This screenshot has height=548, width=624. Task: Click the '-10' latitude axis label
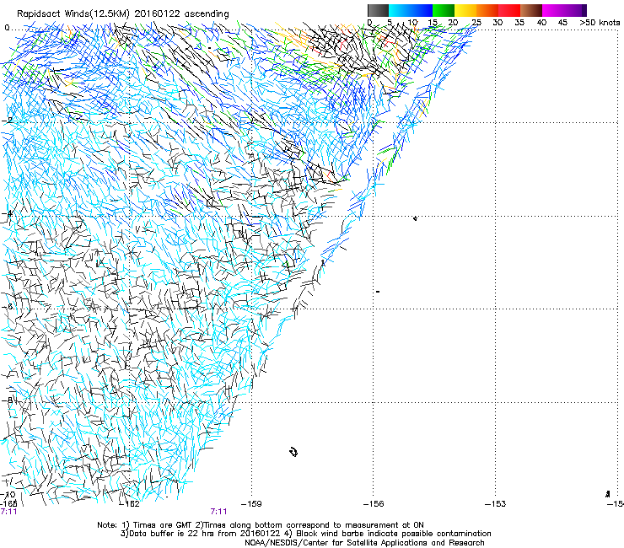pos(8,495)
